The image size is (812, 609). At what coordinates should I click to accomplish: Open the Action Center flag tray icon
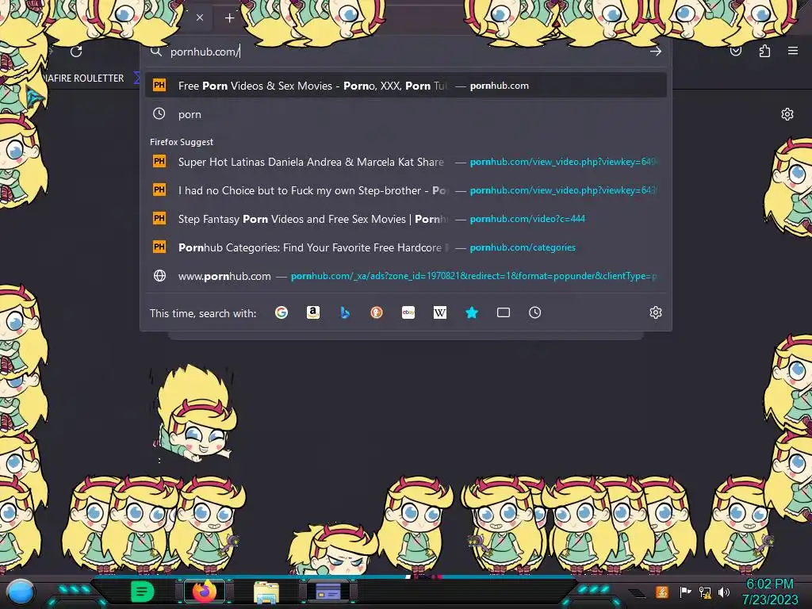pyautogui.click(x=685, y=592)
